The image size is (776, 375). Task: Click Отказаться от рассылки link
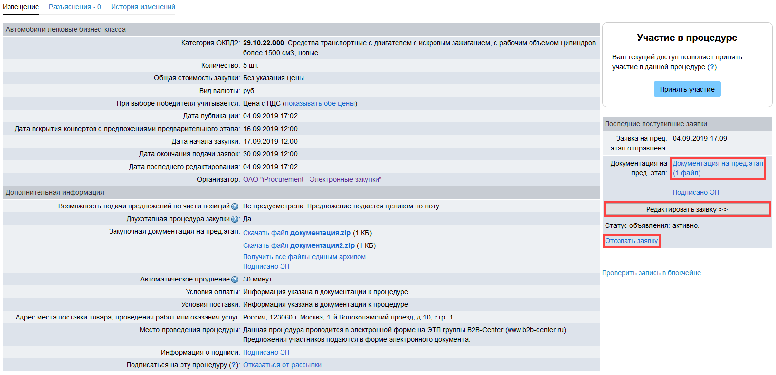click(x=282, y=365)
